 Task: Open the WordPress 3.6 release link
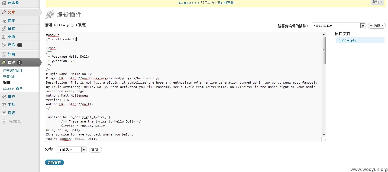point(189,3)
